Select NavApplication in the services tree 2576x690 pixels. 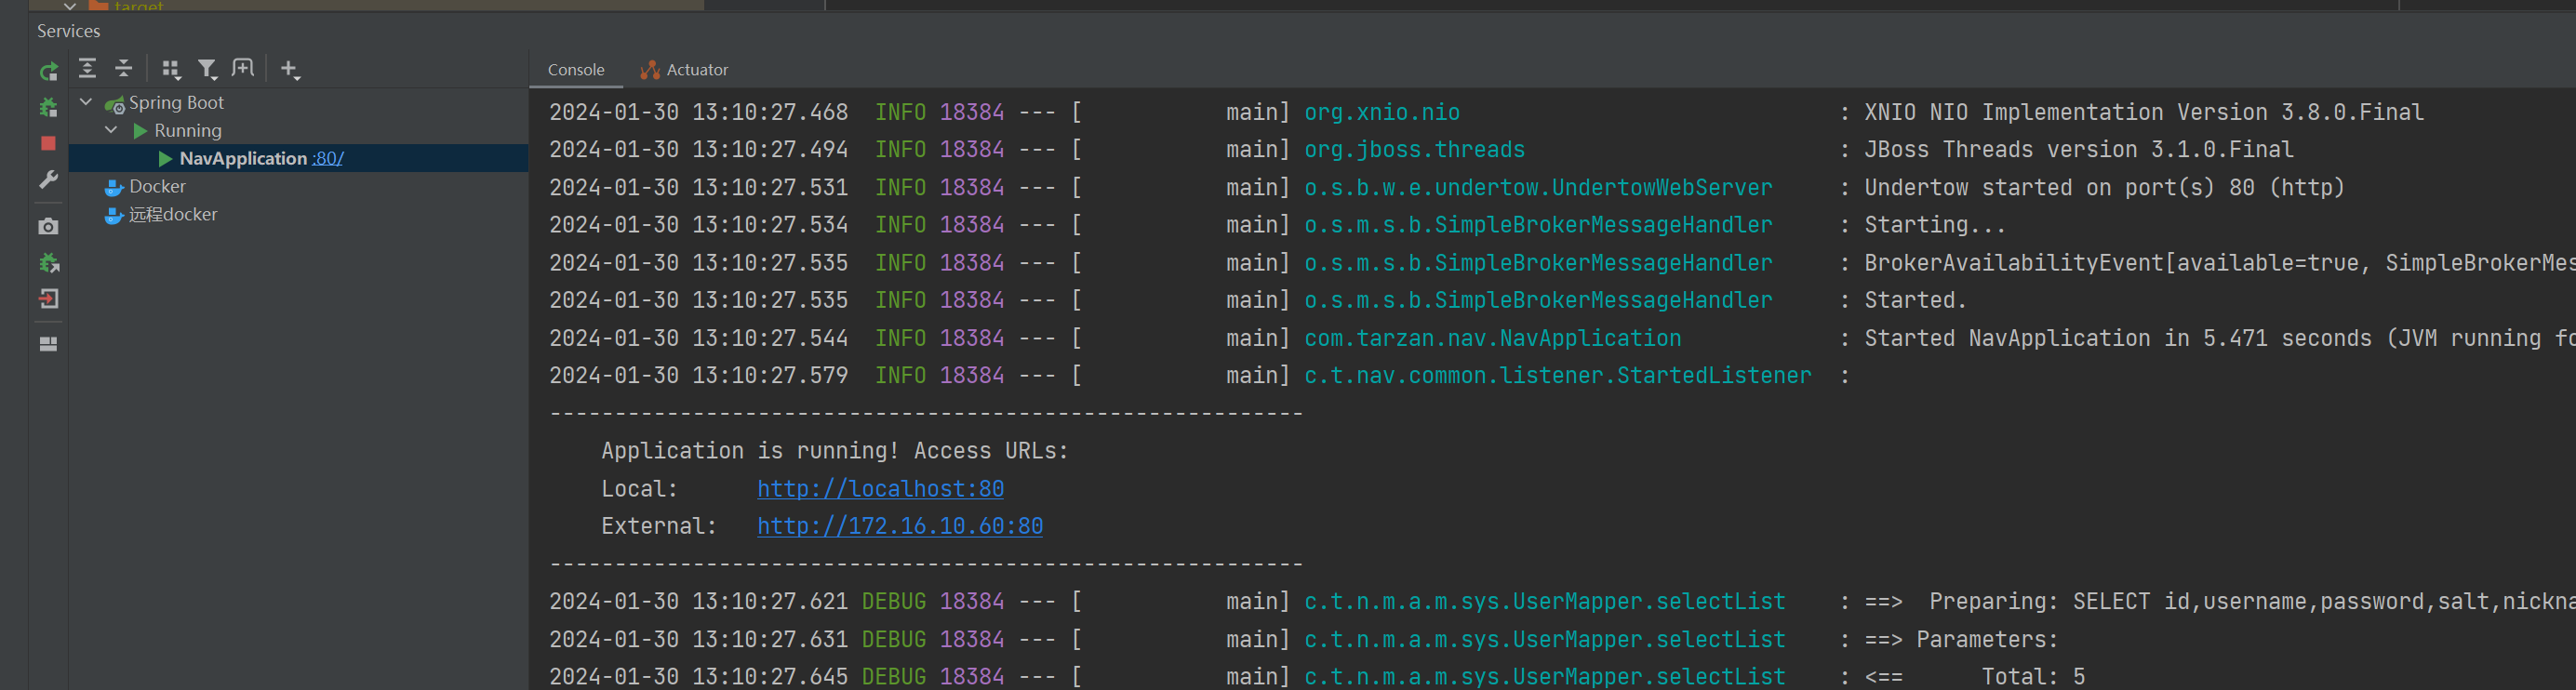tap(243, 158)
